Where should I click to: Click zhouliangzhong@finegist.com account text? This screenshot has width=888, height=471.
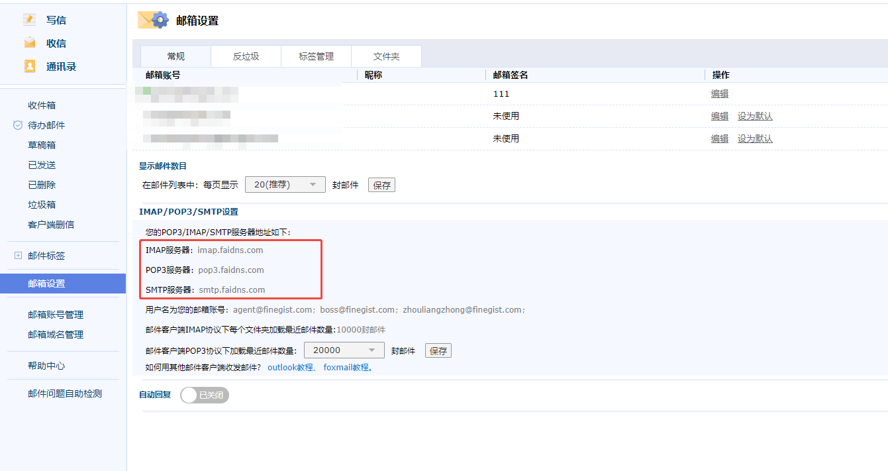[x=462, y=309]
